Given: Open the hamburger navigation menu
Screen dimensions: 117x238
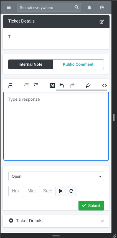Looking at the screenshot, I should coord(9,8).
